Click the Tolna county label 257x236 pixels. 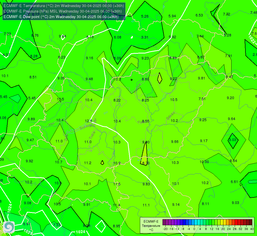[92, 135]
